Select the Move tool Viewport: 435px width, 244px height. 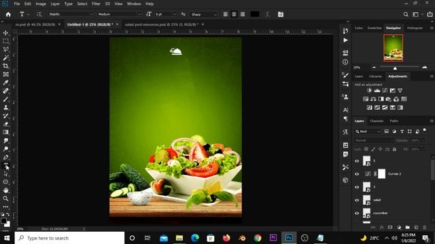(5, 33)
